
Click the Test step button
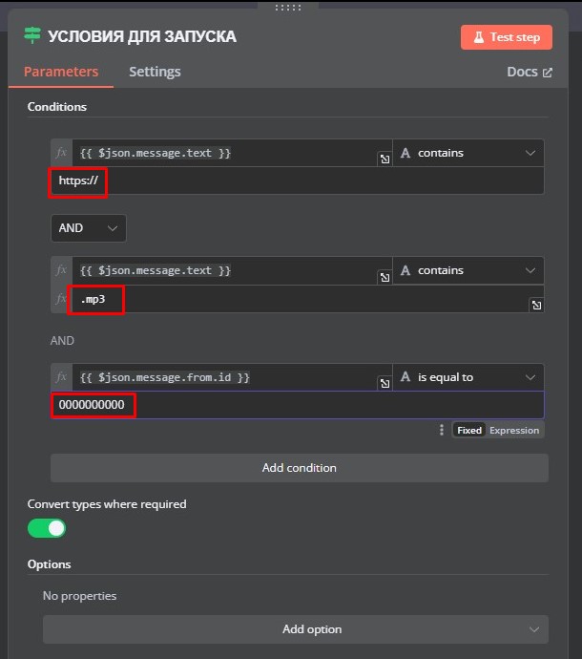tap(507, 37)
